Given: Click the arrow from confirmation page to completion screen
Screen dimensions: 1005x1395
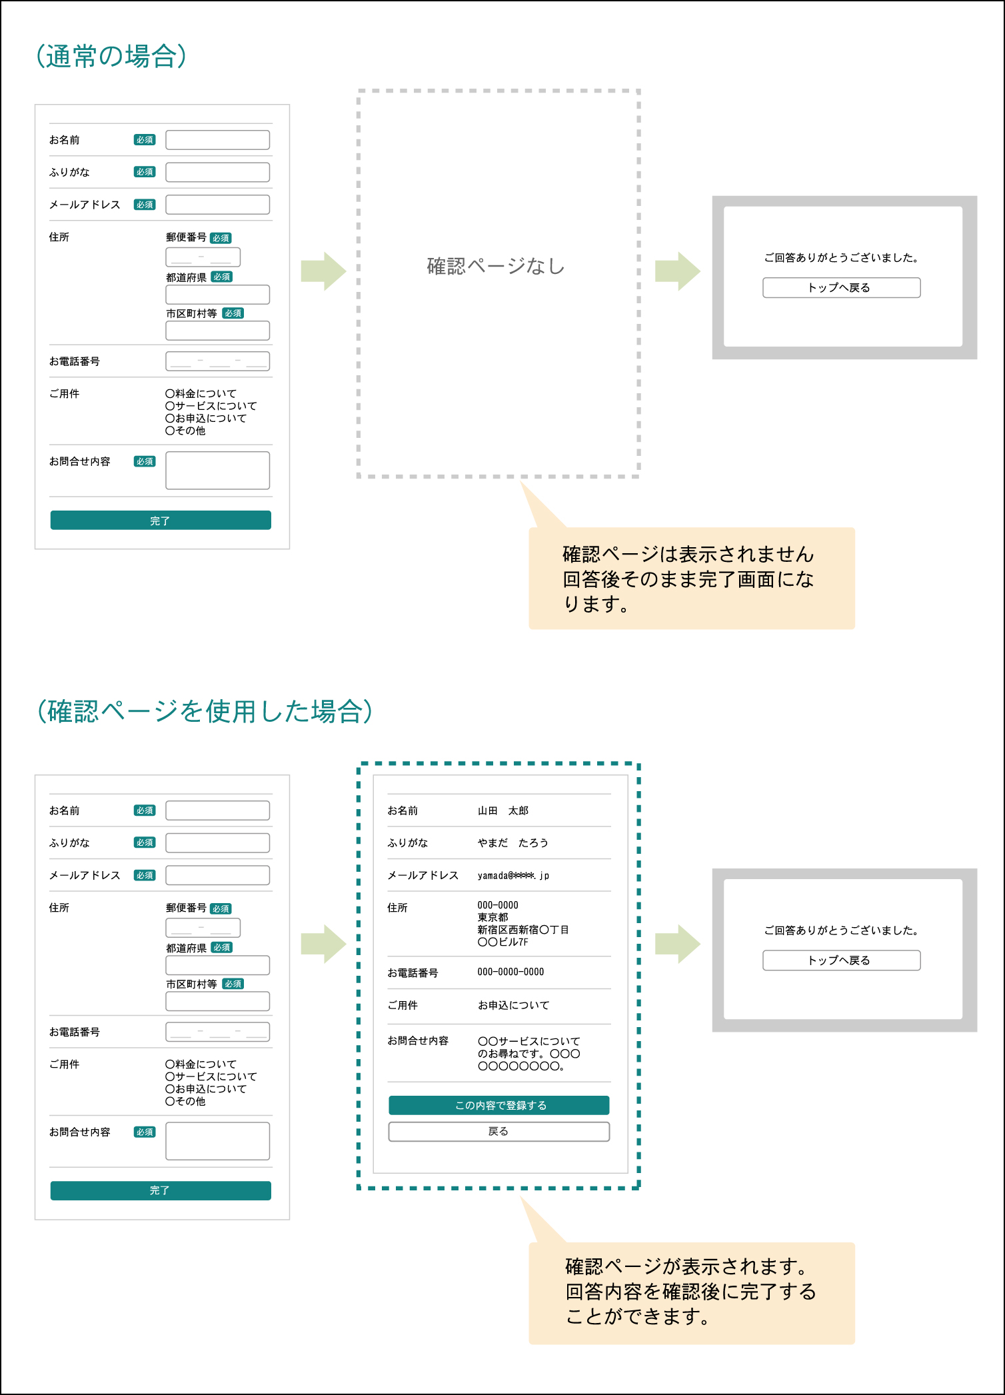Looking at the screenshot, I should 677,944.
